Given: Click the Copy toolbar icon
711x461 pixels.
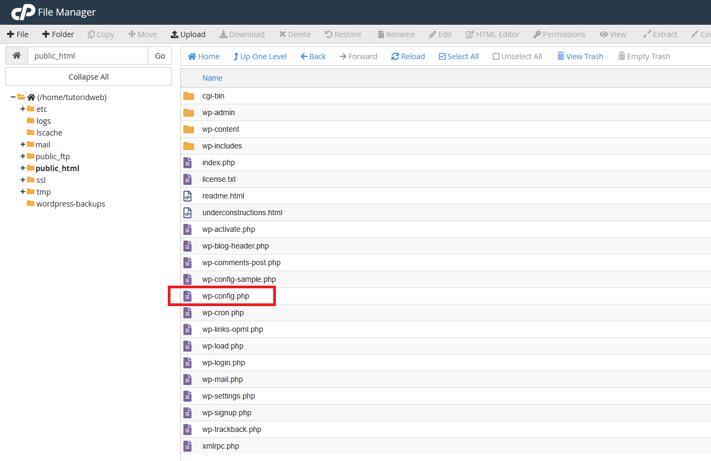Looking at the screenshot, I should pos(101,34).
